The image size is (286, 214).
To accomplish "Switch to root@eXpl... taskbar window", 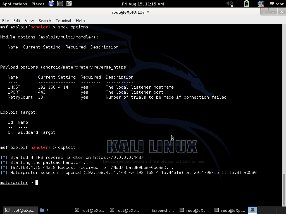I will (230, 210).
